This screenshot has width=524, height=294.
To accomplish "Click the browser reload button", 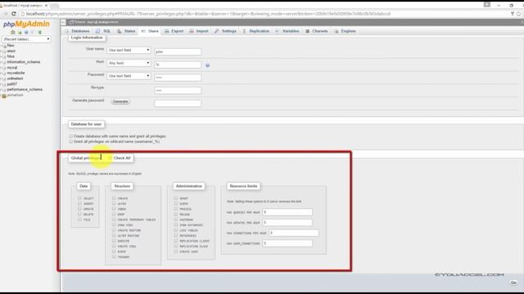I will click(x=14, y=14).
